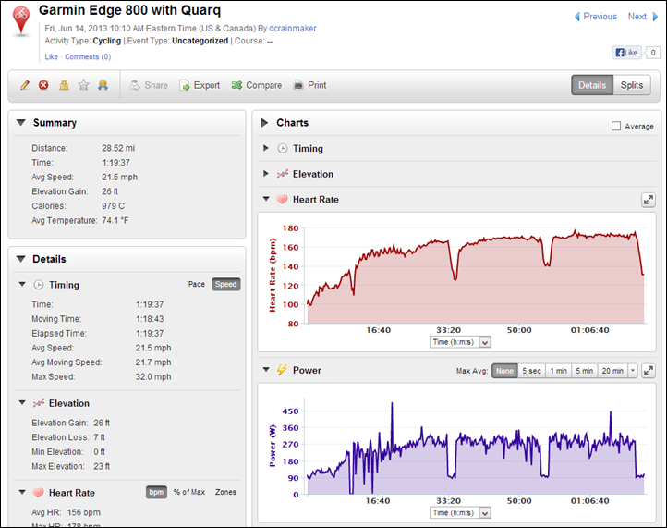Click the Facebook like count box
This screenshot has height=528, width=667.
[x=653, y=53]
